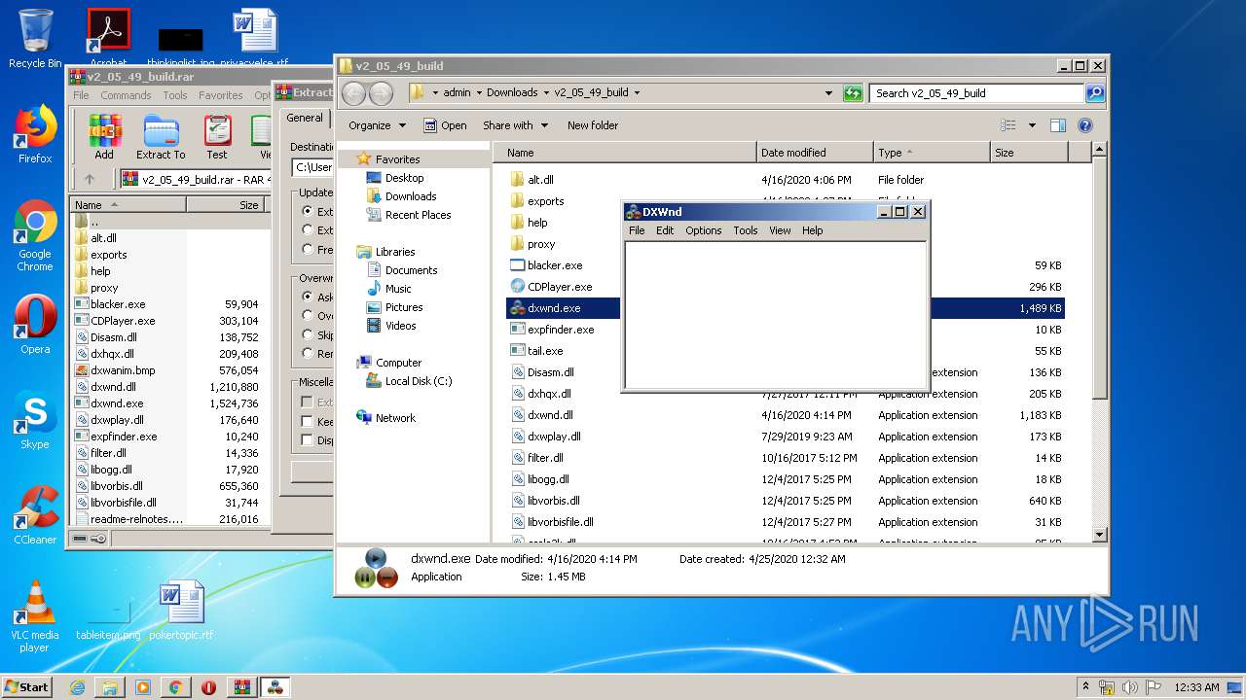The width and height of the screenshot is (1246, 700).
Task: Click Explorer back navigation button
Action: tap(353, 93)
